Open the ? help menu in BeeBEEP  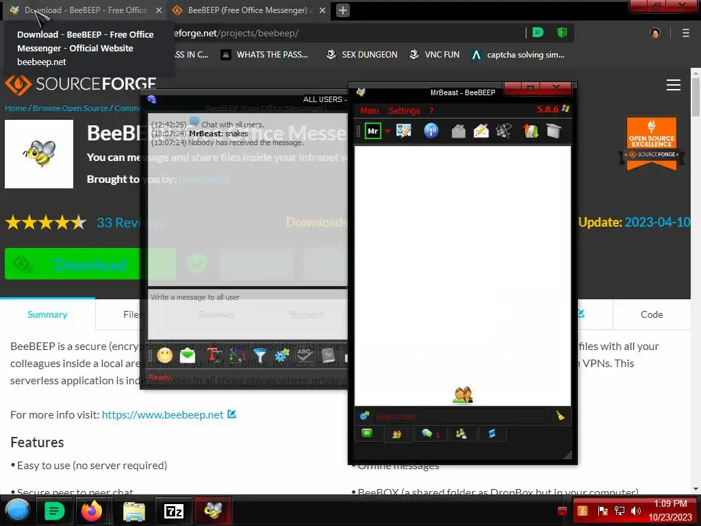431,110
